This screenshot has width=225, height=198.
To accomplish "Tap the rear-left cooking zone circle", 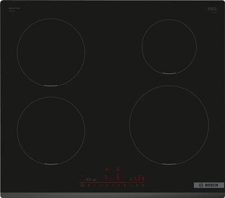I will click(x=51, y=52).
